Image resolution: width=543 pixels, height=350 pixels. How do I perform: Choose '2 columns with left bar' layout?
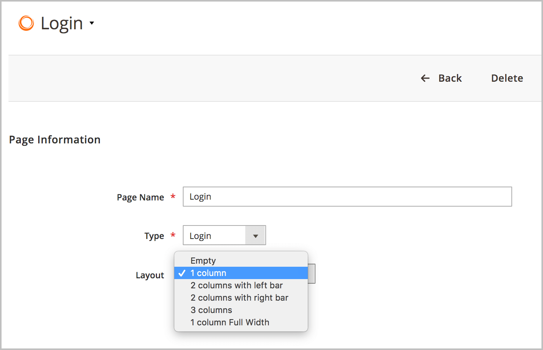tap(236, 285)
